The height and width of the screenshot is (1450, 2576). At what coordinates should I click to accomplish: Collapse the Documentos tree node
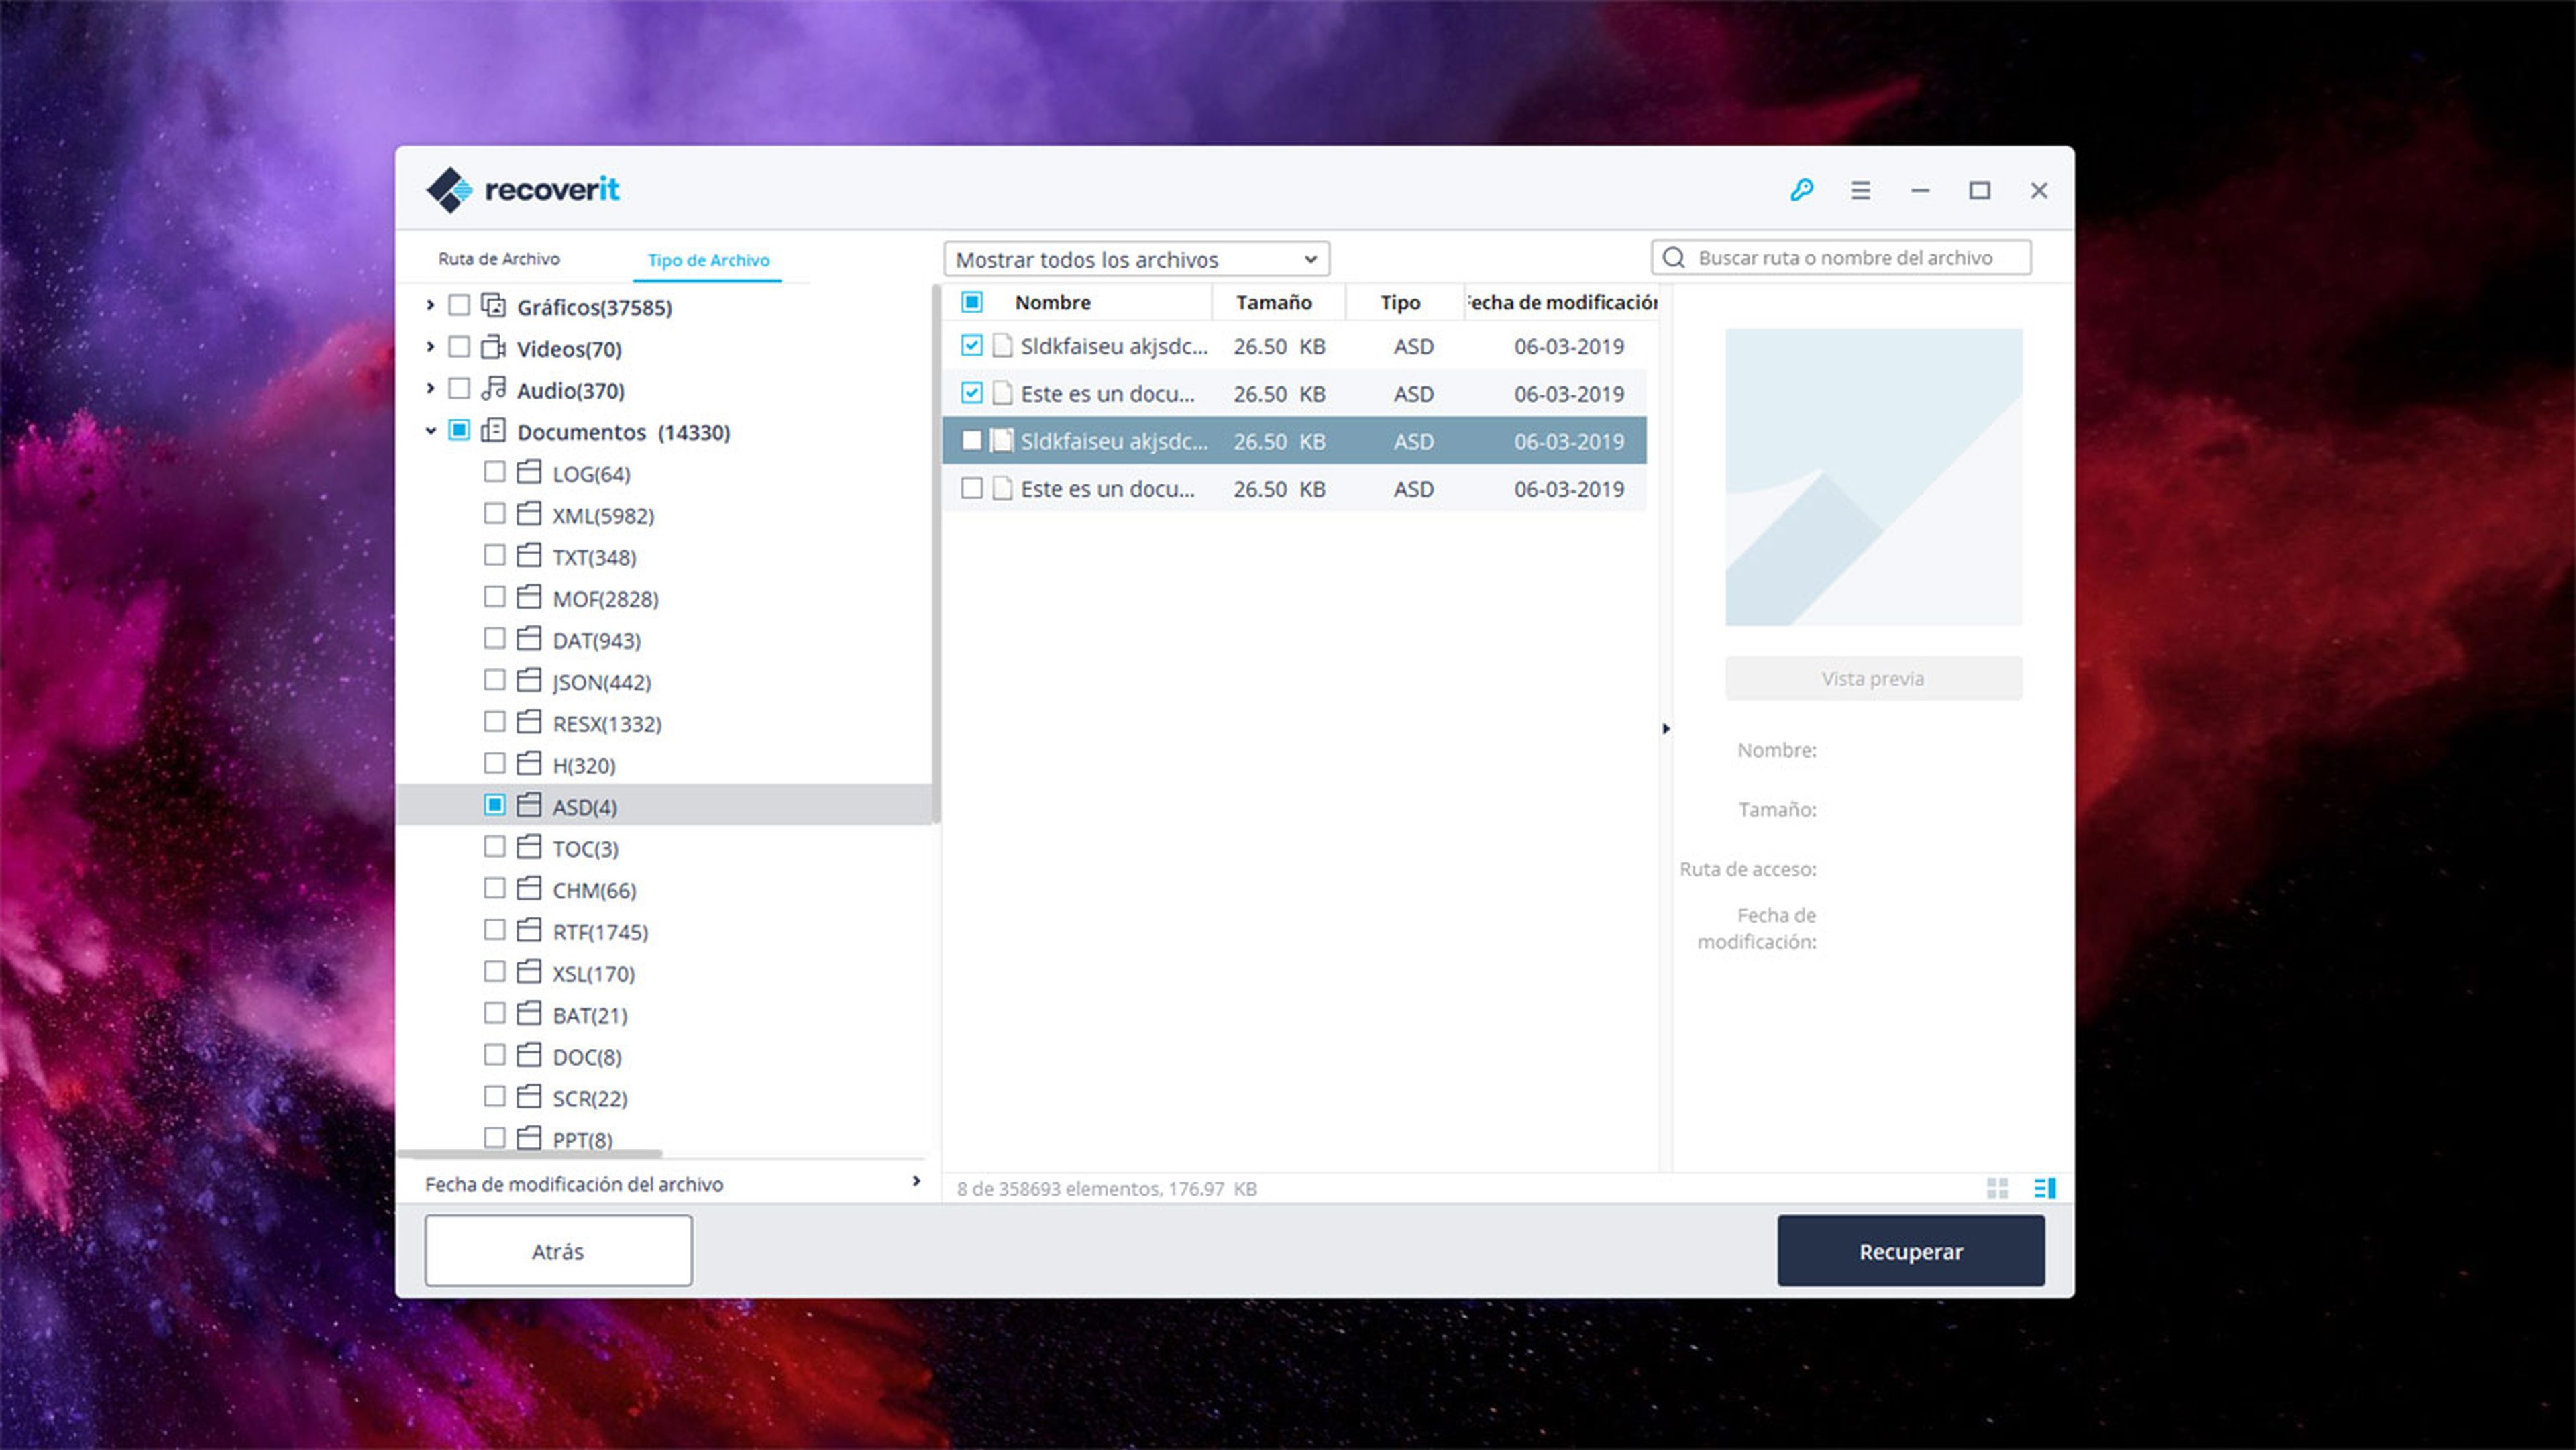[431, 431]
